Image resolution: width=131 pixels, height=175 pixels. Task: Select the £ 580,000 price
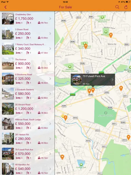[23, 94]
